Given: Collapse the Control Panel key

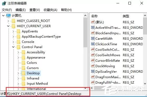Looking at the screenshot, I should pyautogui.click(x=13, y=47).
